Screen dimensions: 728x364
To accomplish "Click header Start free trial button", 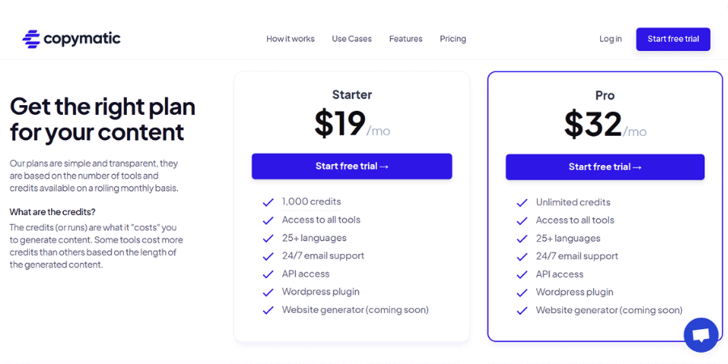I will (673, 39).
